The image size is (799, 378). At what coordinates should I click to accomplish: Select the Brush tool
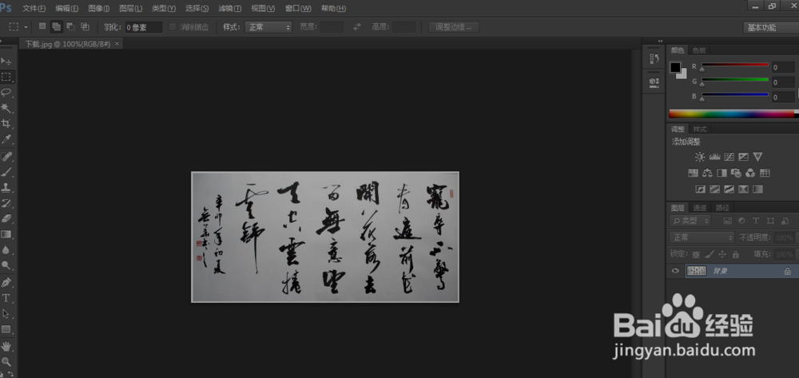(6, 172)
